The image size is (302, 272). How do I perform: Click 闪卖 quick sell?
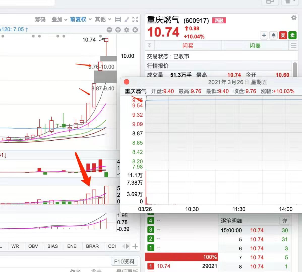click(x=255, y=46)
